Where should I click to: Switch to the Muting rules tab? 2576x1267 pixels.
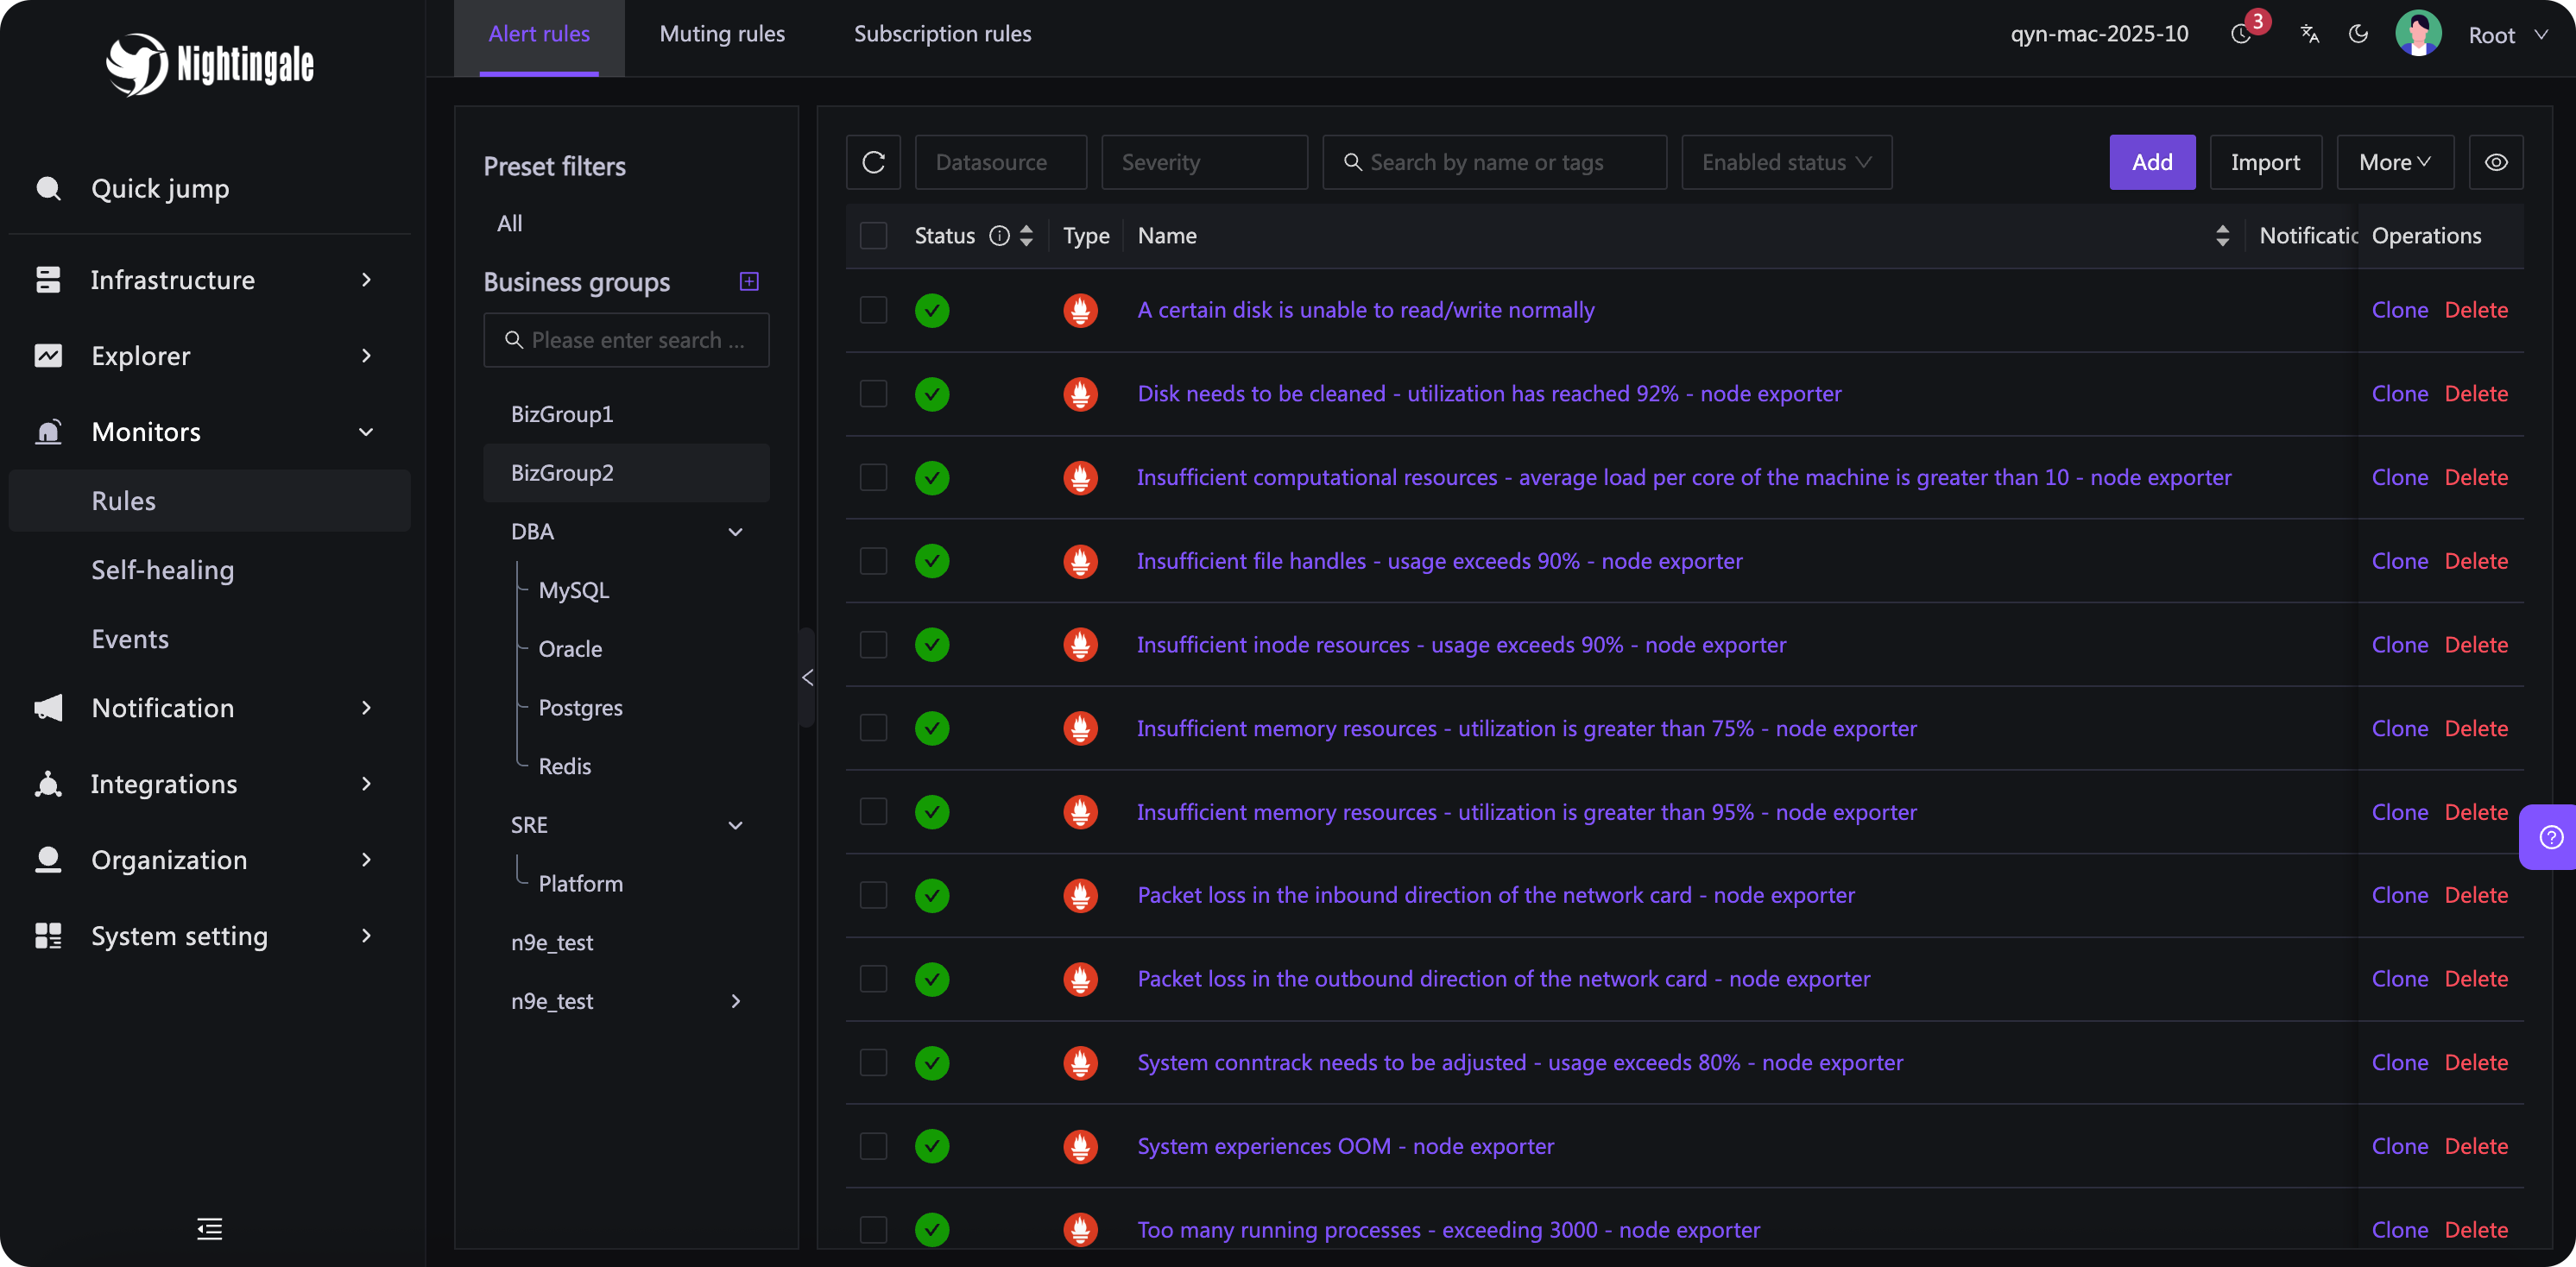tap(722, 34)
